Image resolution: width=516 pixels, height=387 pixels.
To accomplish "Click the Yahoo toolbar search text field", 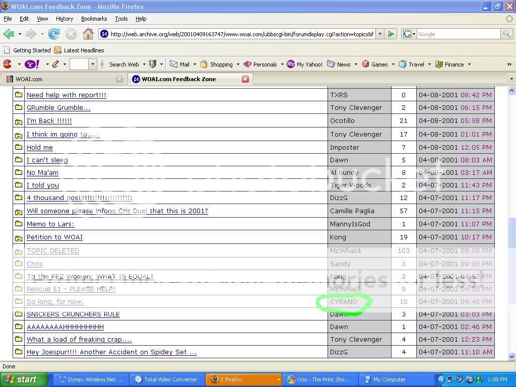I will coord(79,64).
